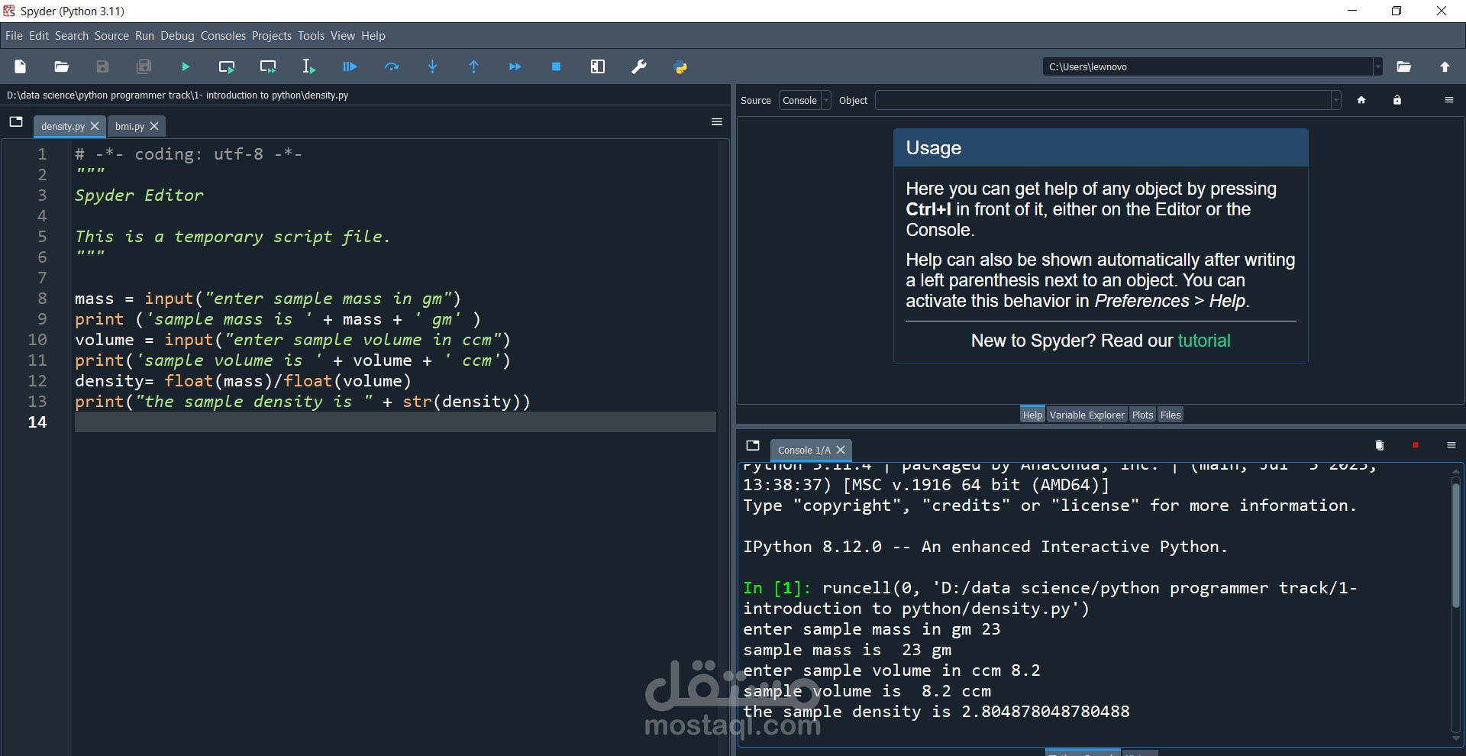This screenshot has height=756, width=1466.
Task: Maximize the current pane from the toolbar
Action: coord(598,67)
